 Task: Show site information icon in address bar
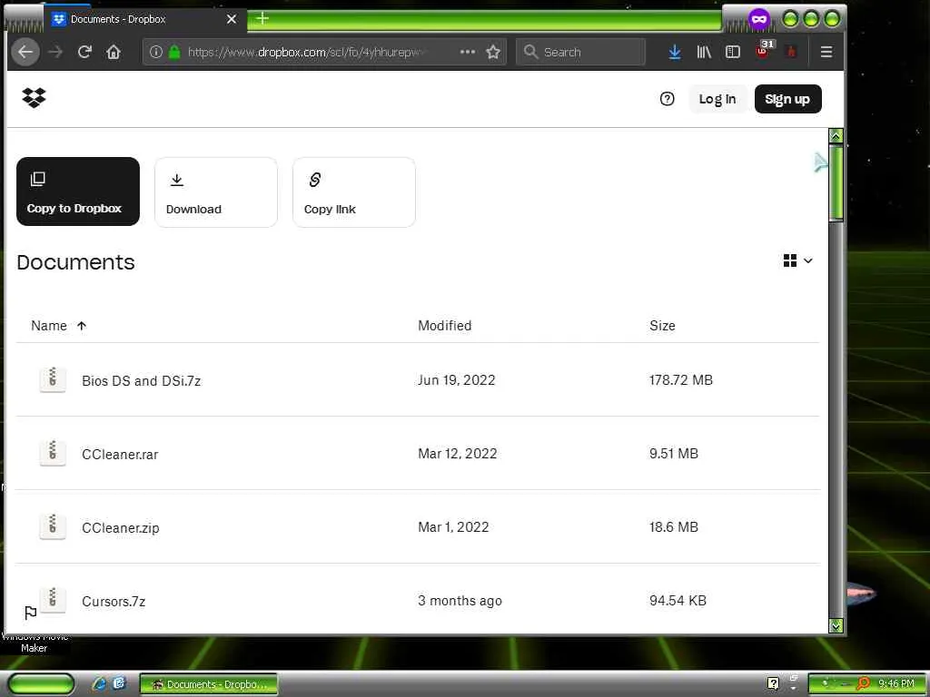point(156,52)
